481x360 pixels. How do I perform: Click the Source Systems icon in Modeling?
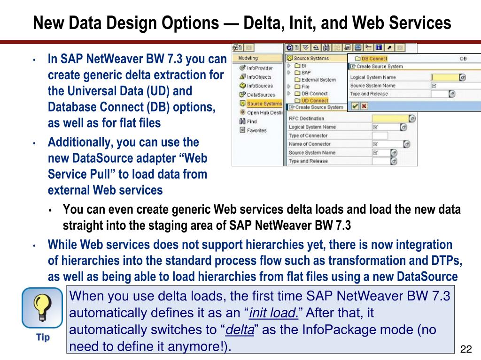pyautogui.click(x=242, y=103)
